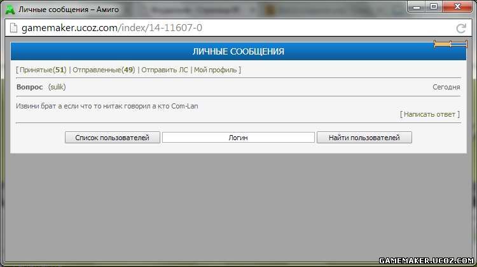The width and height of the screenshot is (477, 267).
Task: Maximize the Amigo browser window
Action: pyautogui.click(x=434, y=6)
